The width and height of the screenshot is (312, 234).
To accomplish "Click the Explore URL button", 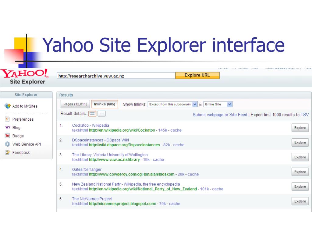I will 197,75.
